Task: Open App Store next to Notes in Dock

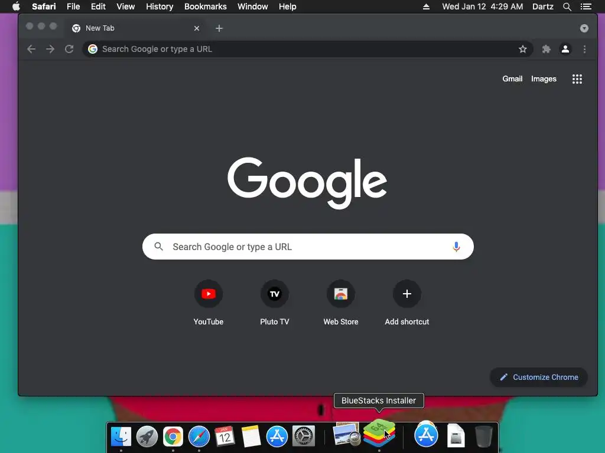Action: [277, 436]
